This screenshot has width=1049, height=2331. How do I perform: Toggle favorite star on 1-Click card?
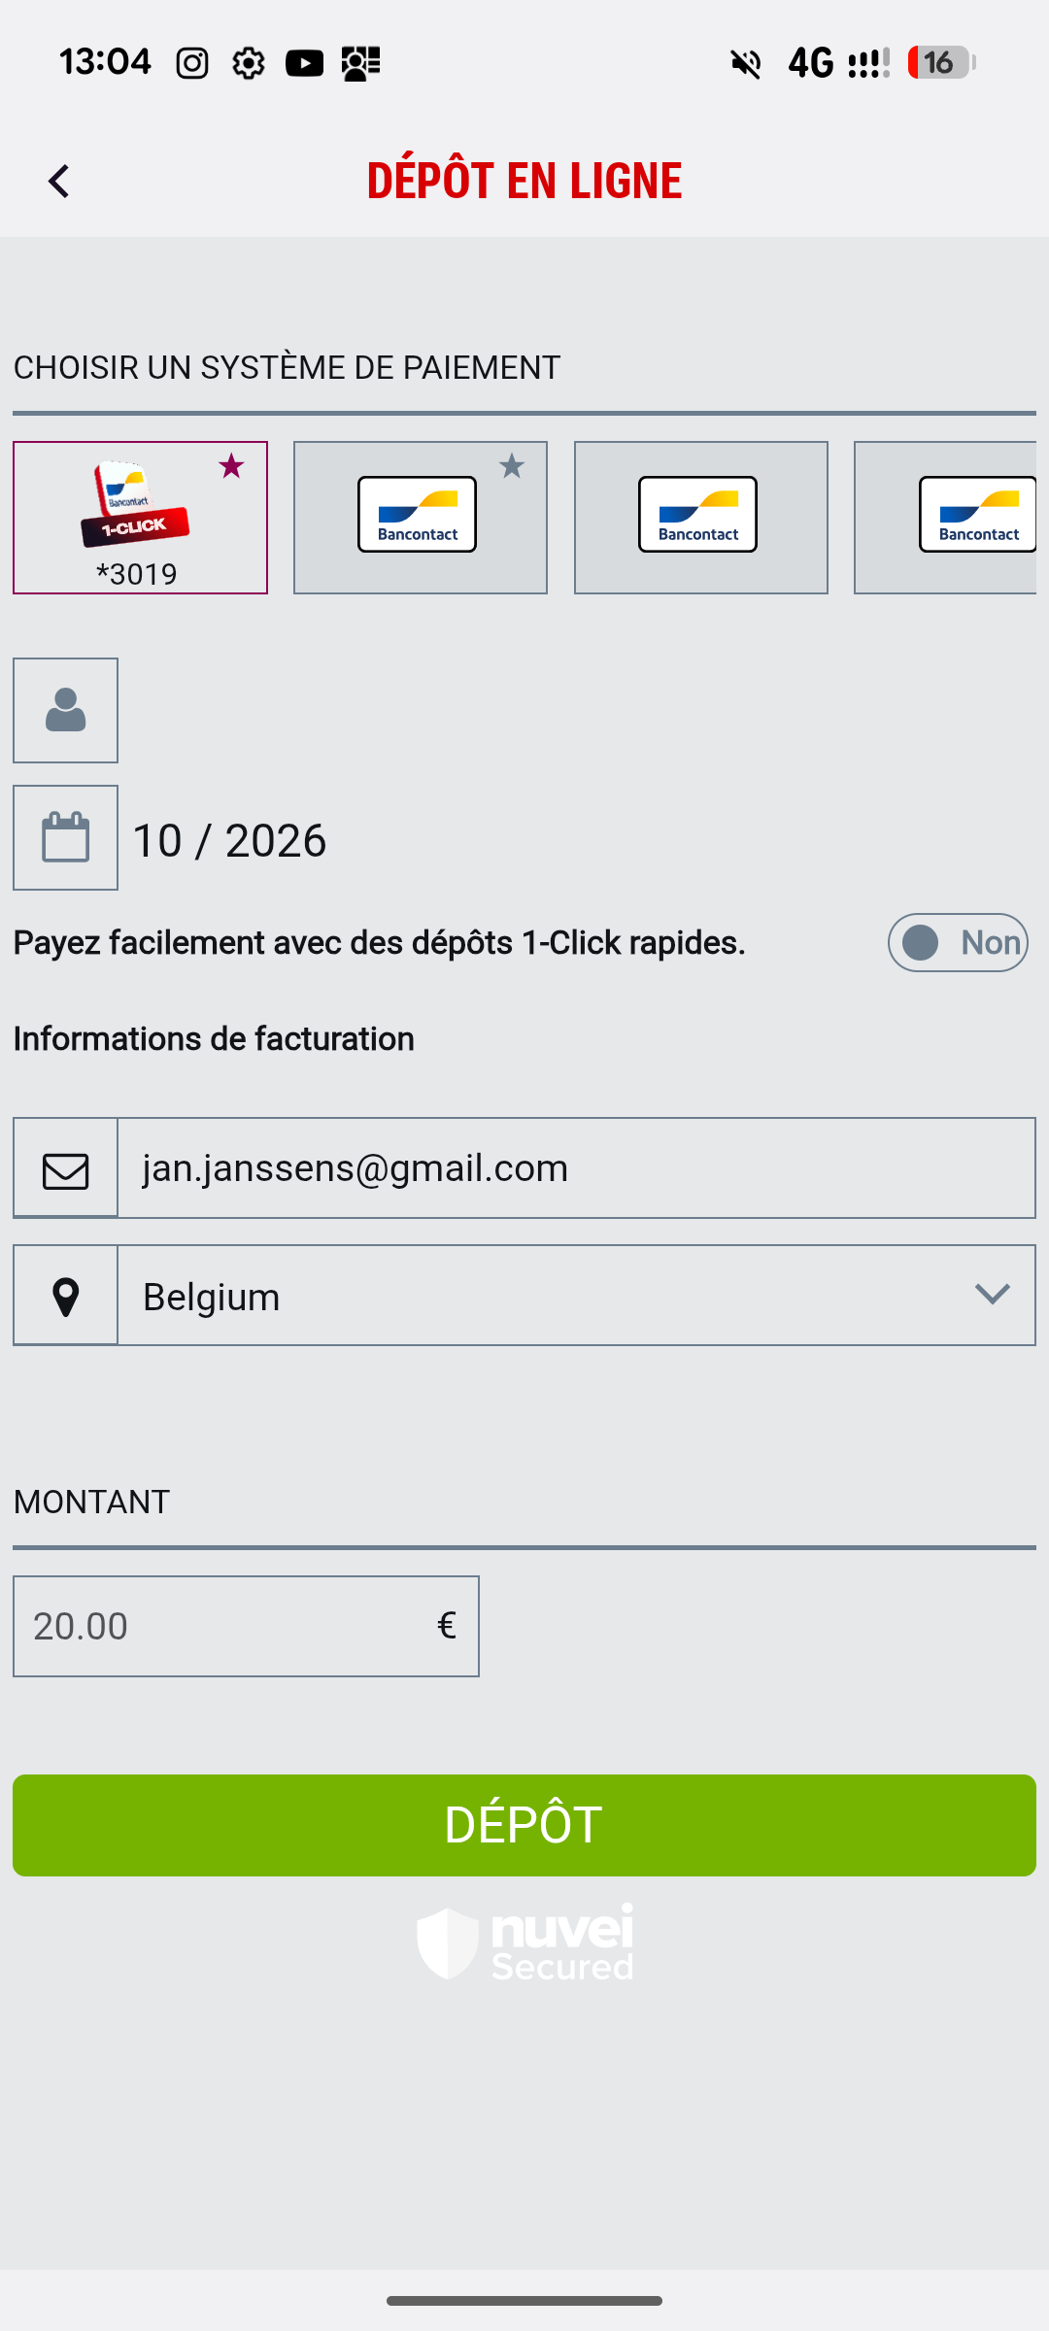click(231, 467)
